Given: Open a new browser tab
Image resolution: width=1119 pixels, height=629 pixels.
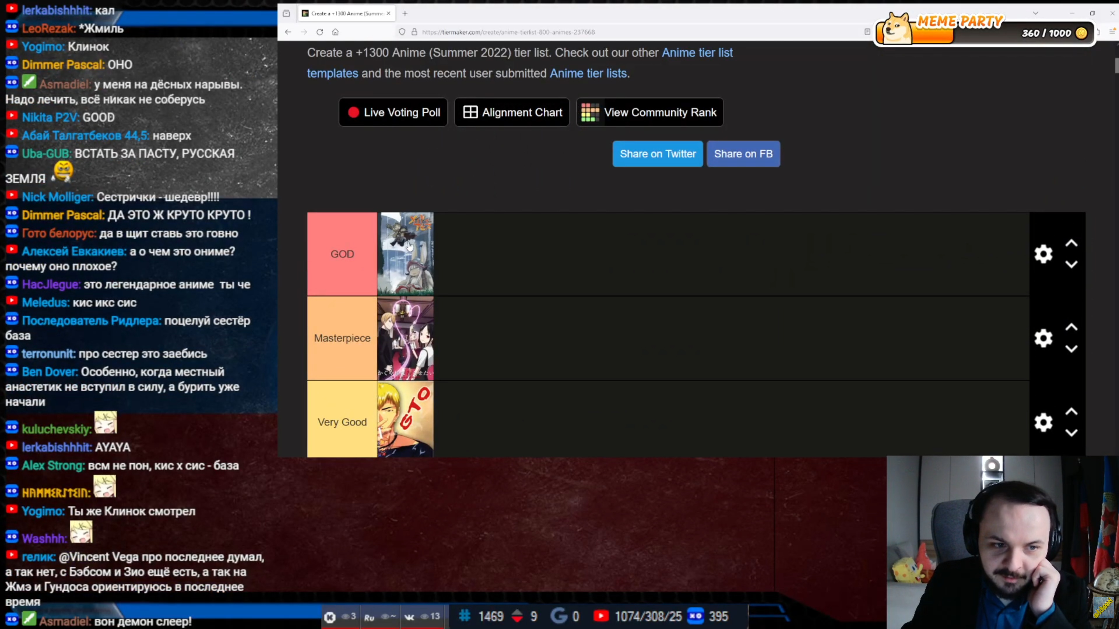Looking at the screenshot, I should (405, 13).
